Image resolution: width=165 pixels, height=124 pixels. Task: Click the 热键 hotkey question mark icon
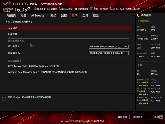pyautogui.click(x=161, y=117)
